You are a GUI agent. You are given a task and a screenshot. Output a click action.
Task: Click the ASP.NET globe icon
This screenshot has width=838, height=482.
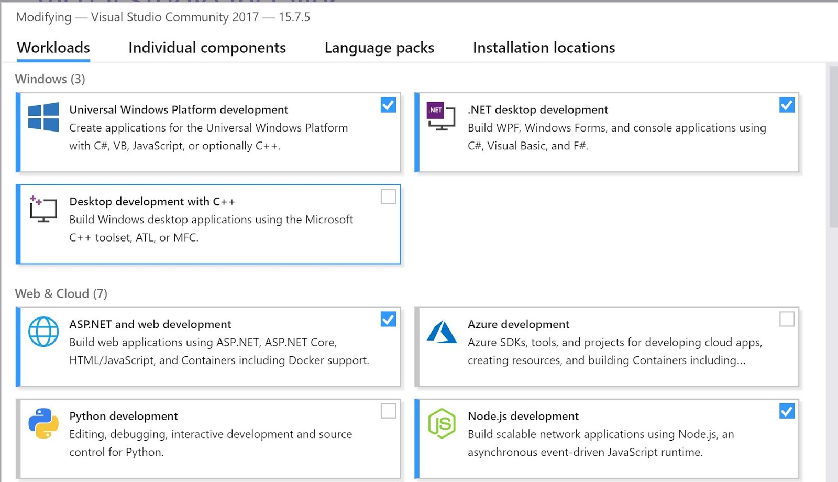click(x=43, y=331)
